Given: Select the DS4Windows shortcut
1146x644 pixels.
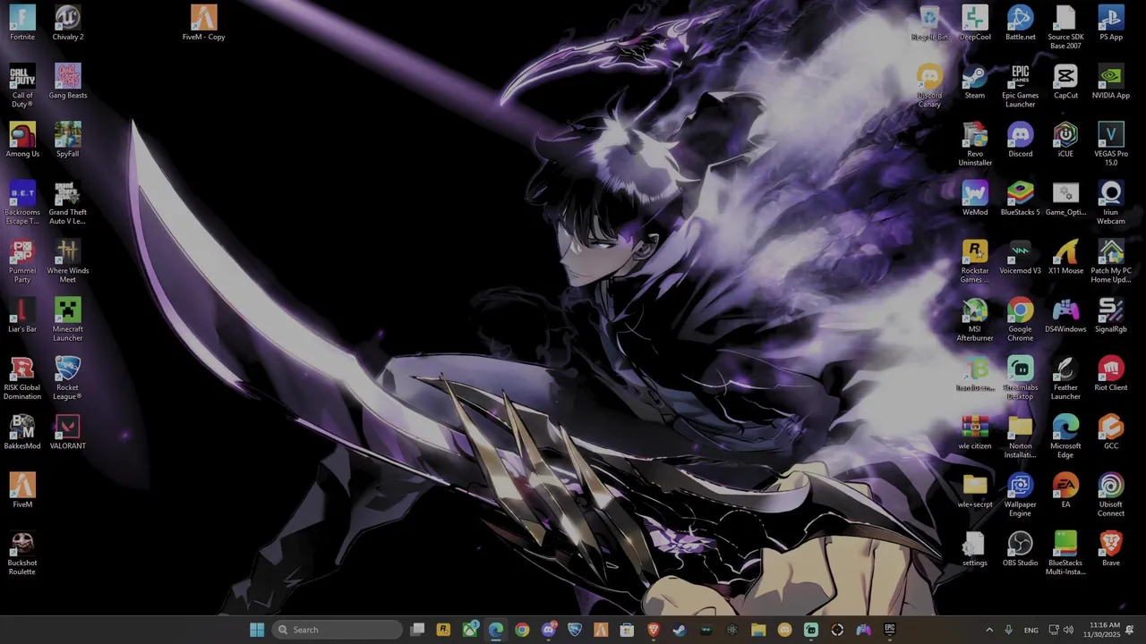Looking at the screenshot, I should 1065,315.
